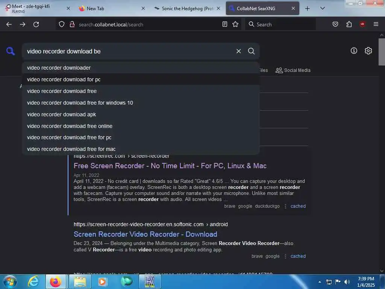This screenshot has height=289, width=385.
Task: Launch Internet Explorer from the taskbar
Action: [x=33, y=281]
